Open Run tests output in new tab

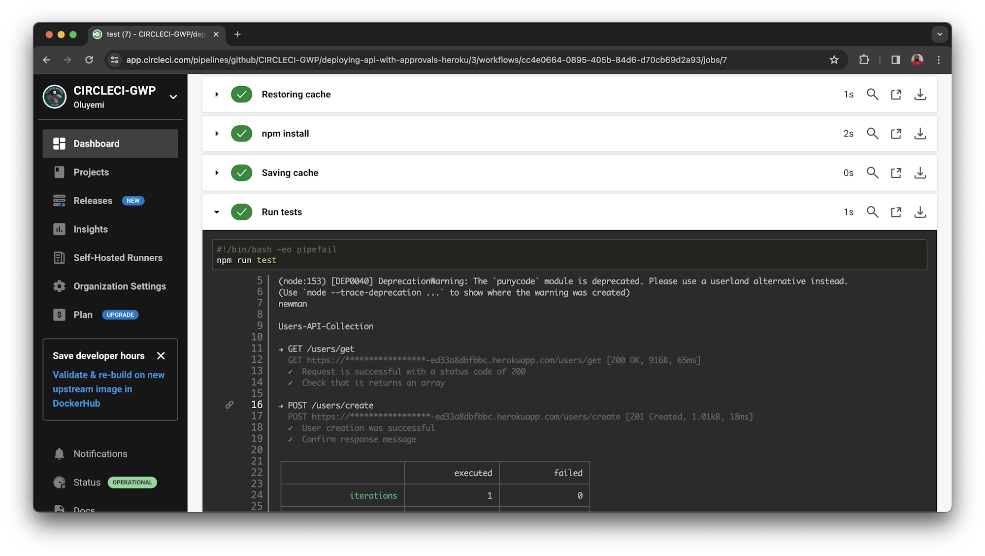pyautogui.click(x=896, y=212)
